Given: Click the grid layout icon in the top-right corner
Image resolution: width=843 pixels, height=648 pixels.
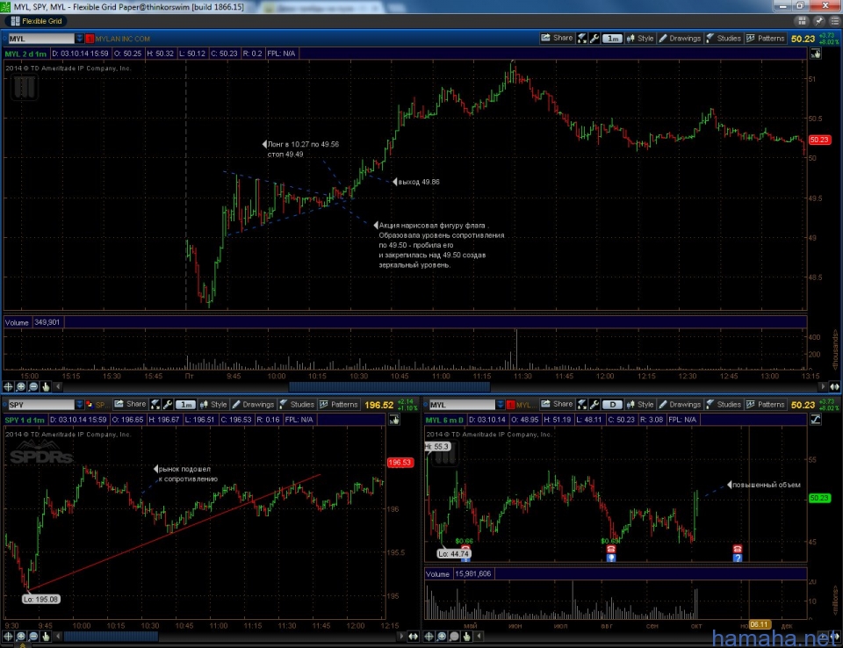Looking at the screenshot, I should [x=802, y=21].
